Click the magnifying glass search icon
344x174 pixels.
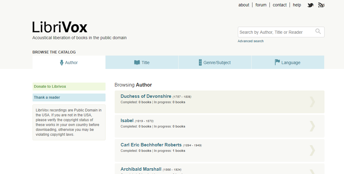(318, 31)
